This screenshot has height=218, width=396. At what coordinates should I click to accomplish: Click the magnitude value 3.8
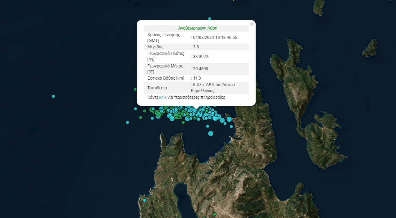[x=196, y=47]
